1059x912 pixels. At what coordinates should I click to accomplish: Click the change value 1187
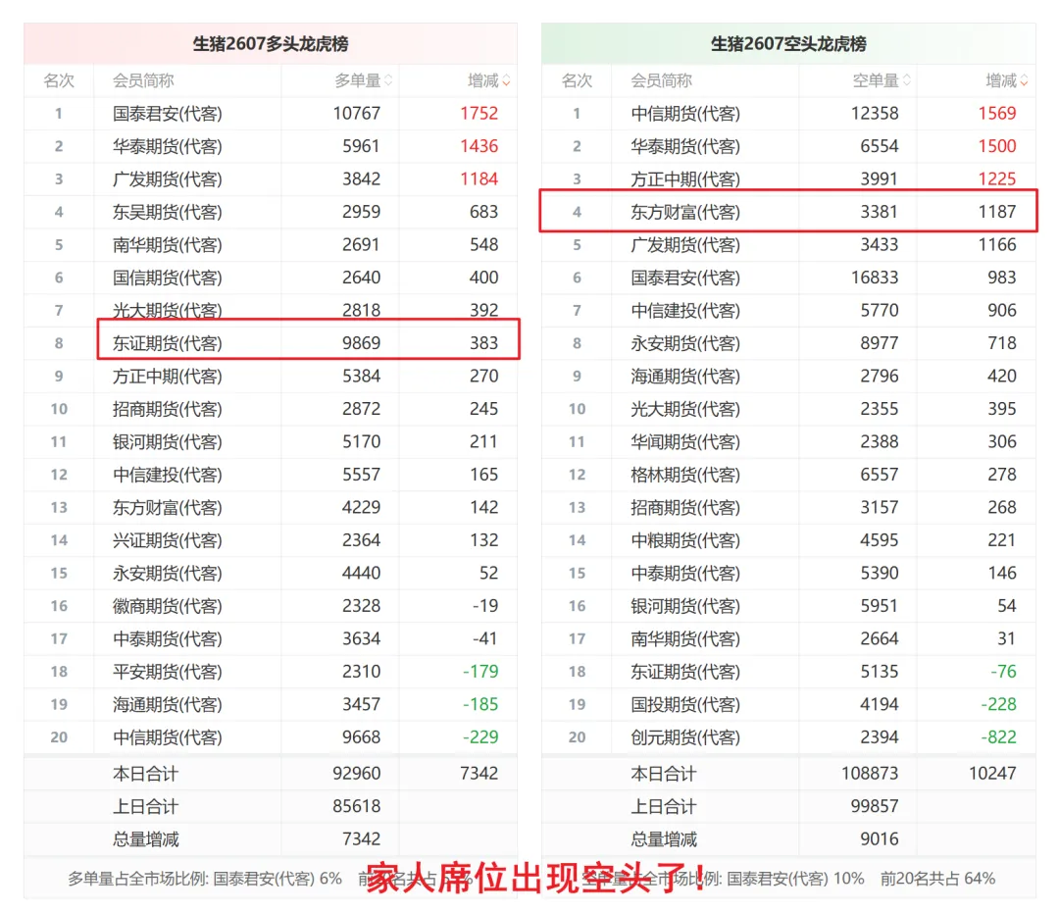pos(997,212)
